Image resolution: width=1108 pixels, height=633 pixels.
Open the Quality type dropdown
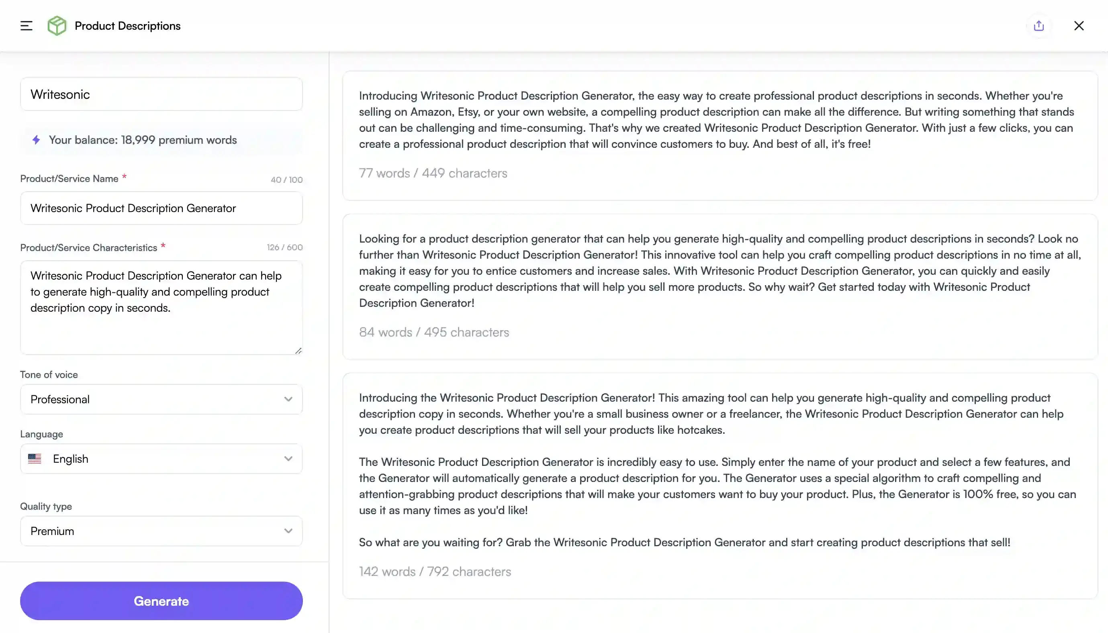coord(161,531)
